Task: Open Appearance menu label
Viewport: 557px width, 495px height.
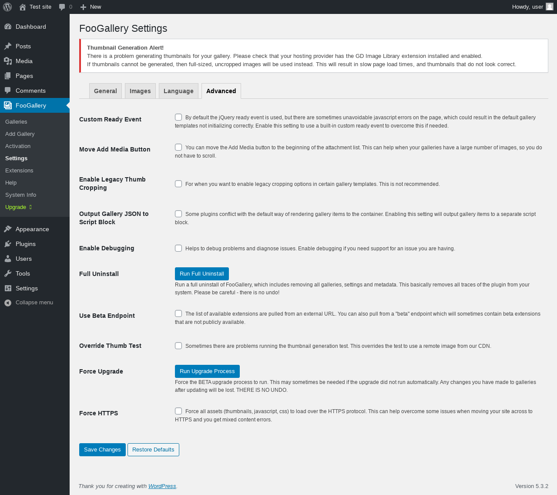Action: click(32, 229)
